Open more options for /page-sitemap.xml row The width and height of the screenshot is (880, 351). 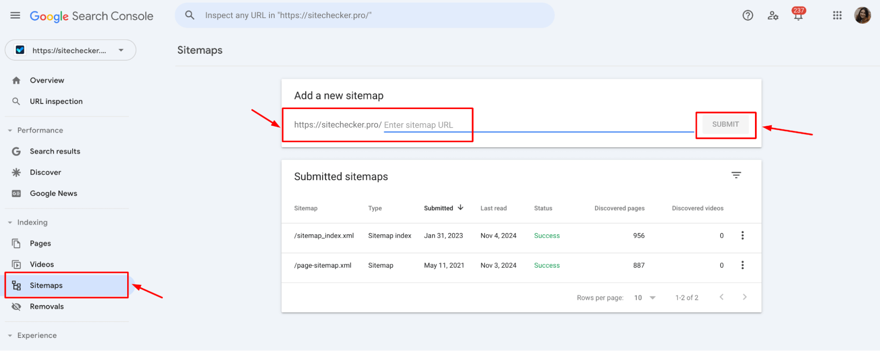coord(742,265)
